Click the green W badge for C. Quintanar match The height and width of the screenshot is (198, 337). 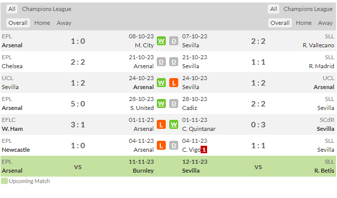[x=174, y=124]
